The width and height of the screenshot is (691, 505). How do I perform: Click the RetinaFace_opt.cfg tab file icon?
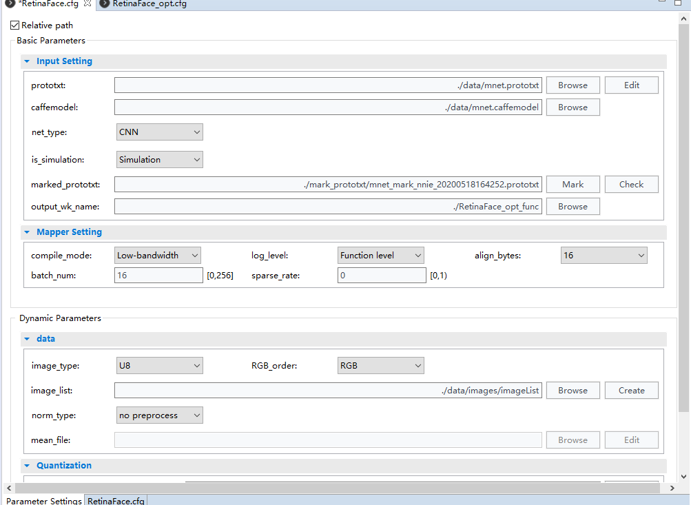click(104, 4)
